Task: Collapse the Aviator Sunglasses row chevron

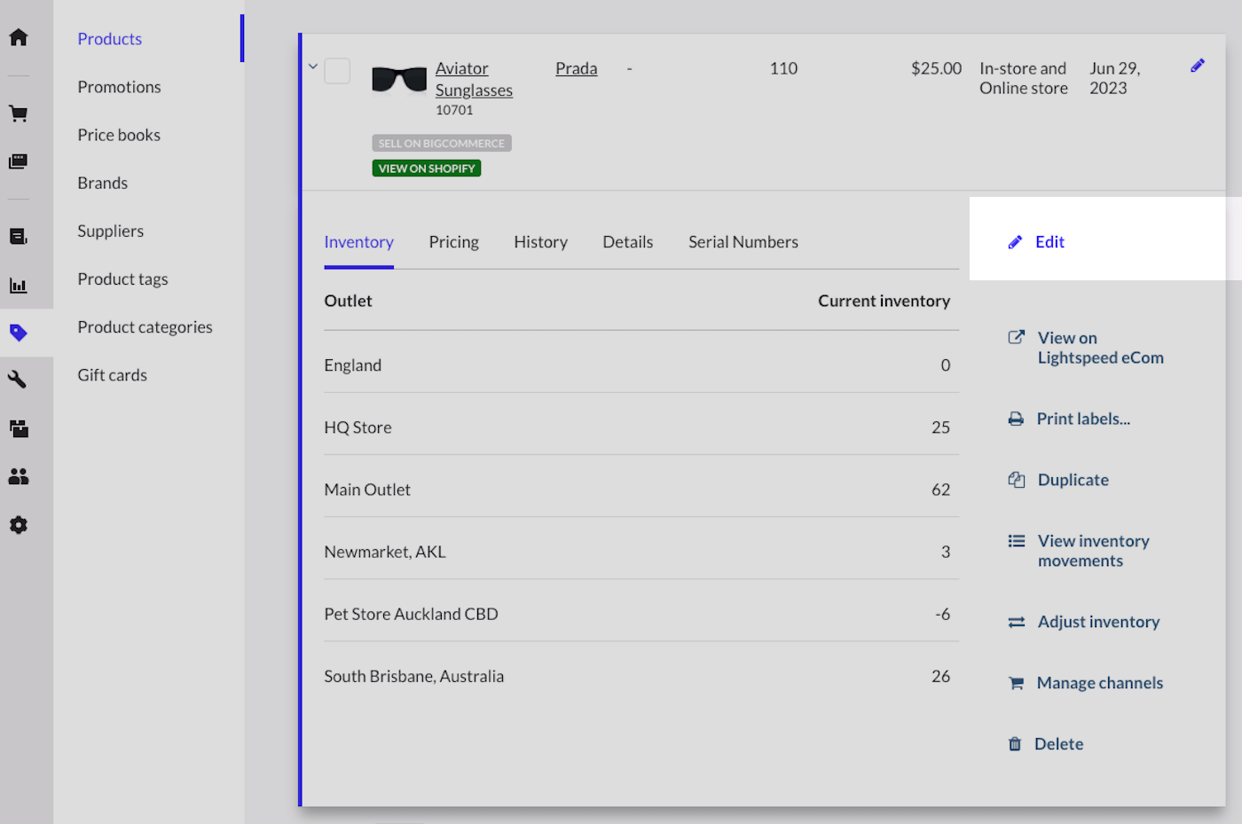Action: 313,67
